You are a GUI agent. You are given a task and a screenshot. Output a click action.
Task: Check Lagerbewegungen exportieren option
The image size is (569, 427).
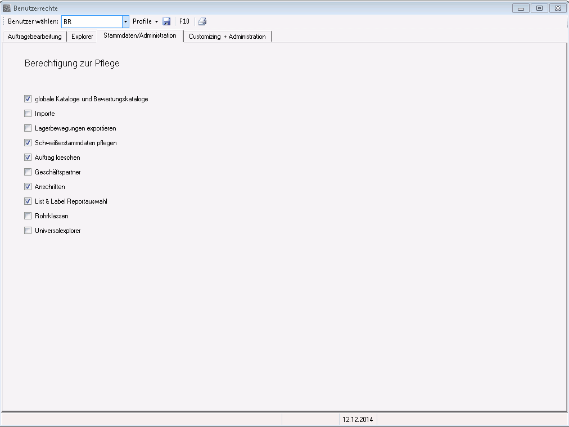[28, 128]
